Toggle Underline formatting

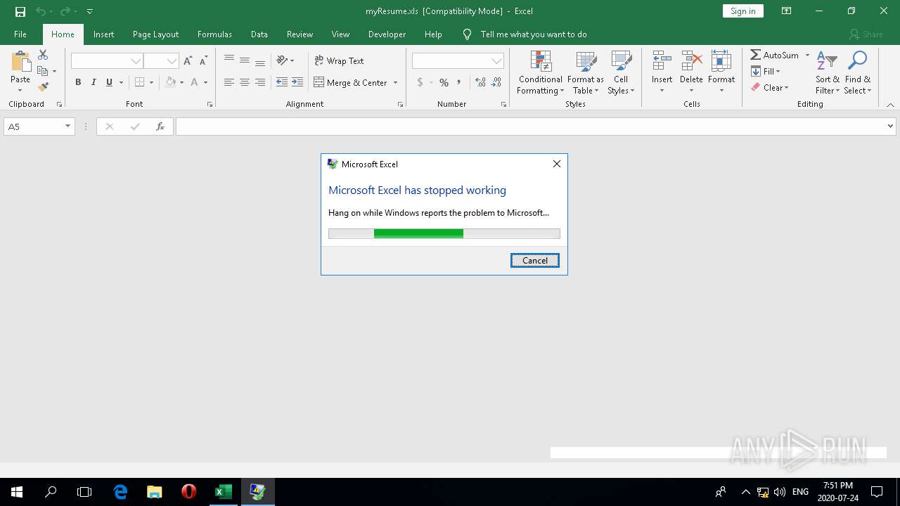(109, 82)
